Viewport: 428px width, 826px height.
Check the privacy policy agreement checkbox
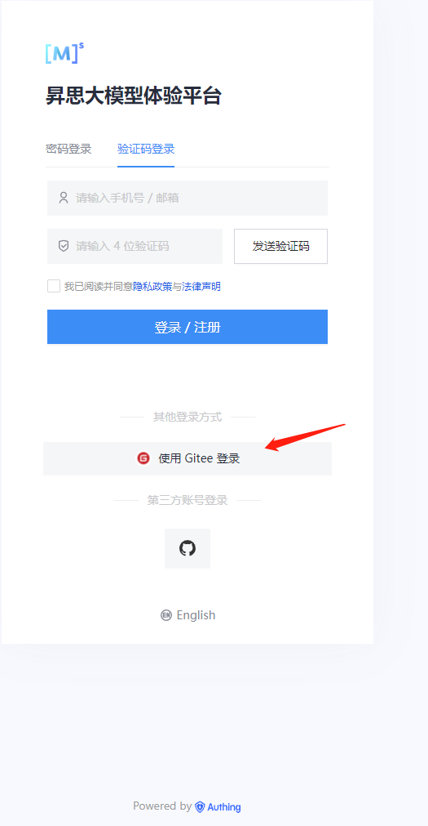tap(54, 286)
